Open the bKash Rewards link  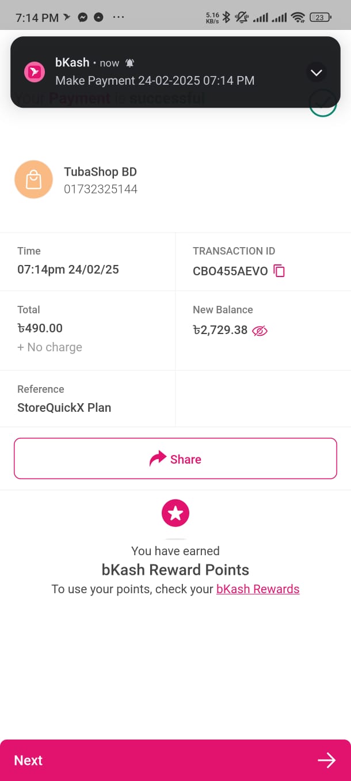click(258, 589)
